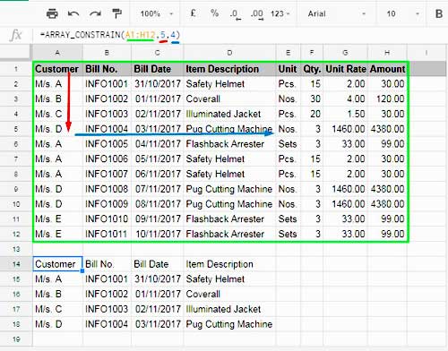Click cell '1.50' in Unit Rate column
The height and width of the screenshot is (351, 448).
tap(345, 114)
